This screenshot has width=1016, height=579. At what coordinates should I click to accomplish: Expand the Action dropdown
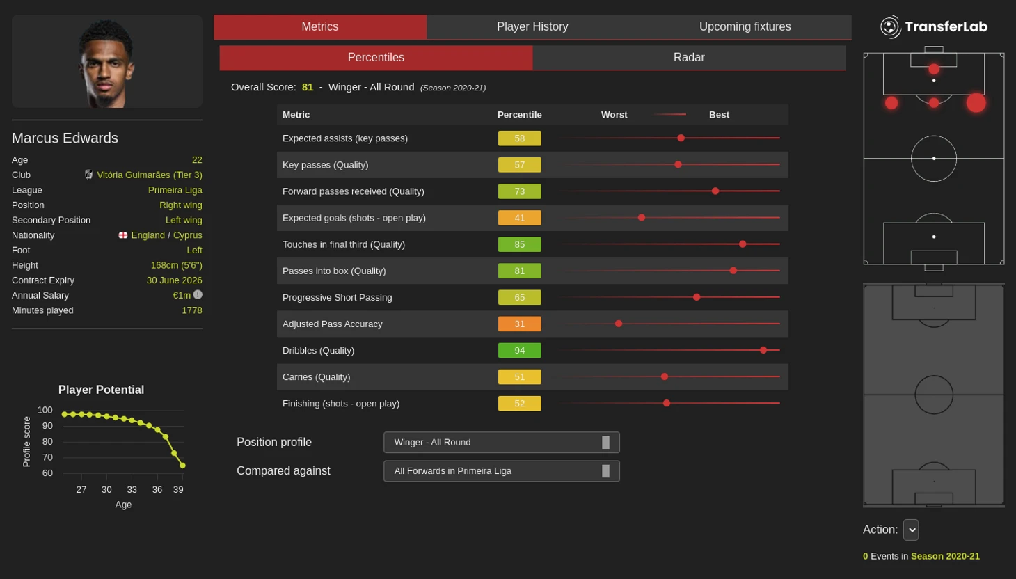point(910,530)
